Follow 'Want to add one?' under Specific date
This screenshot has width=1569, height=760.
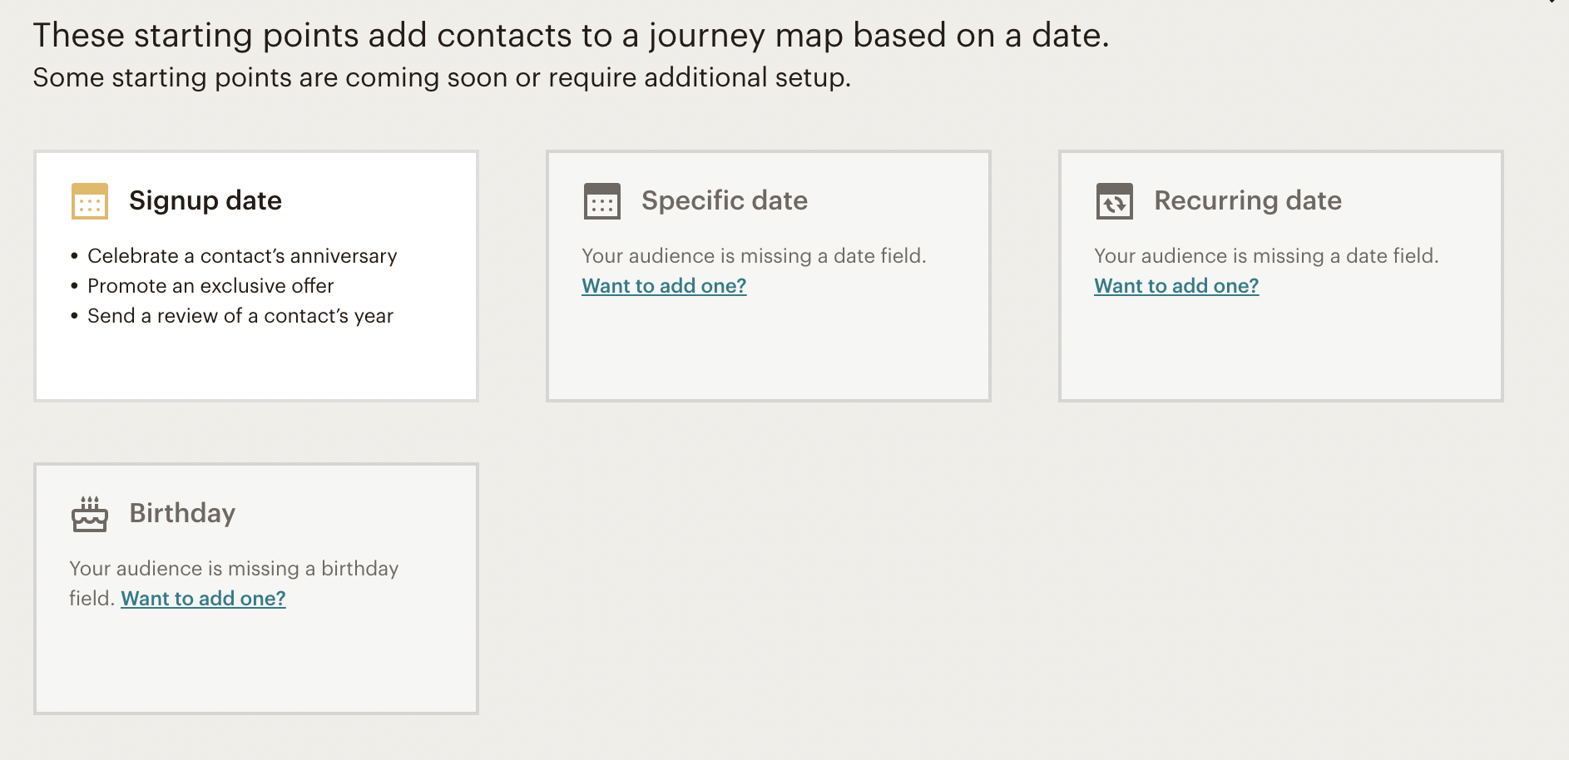pyautogui.click(x=664, y=285)
